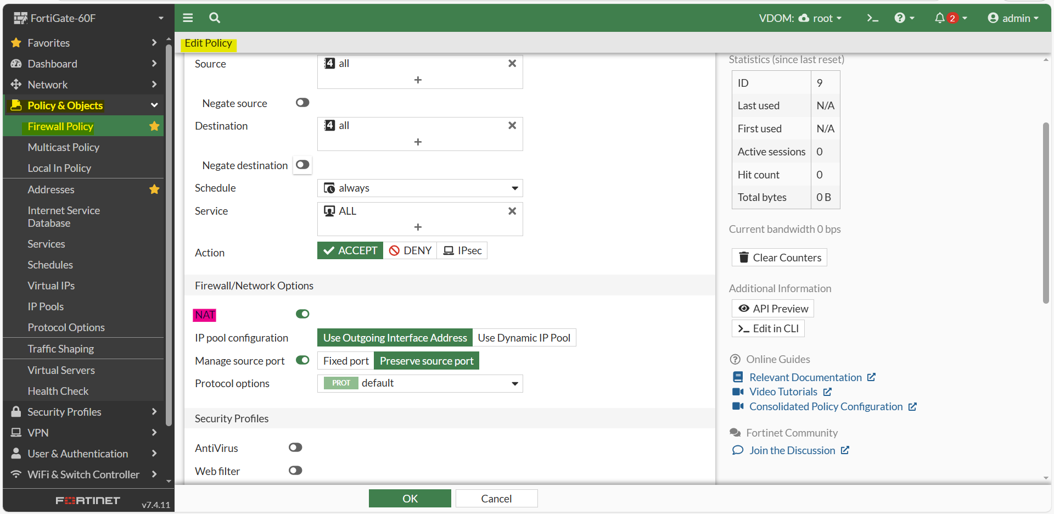The height and width of the screenshot is (514, 1054).
Task: Click Edit in CLI button
Action: [768, 328]
